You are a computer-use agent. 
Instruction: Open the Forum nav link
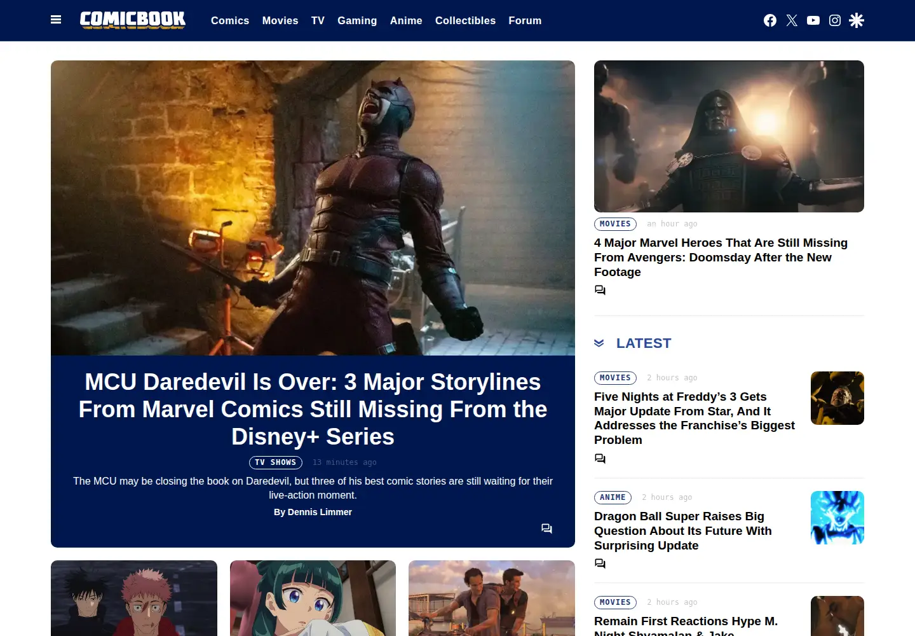(525, 20)
